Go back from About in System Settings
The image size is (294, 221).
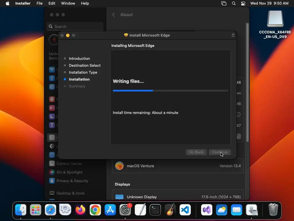tap(113, 15)
